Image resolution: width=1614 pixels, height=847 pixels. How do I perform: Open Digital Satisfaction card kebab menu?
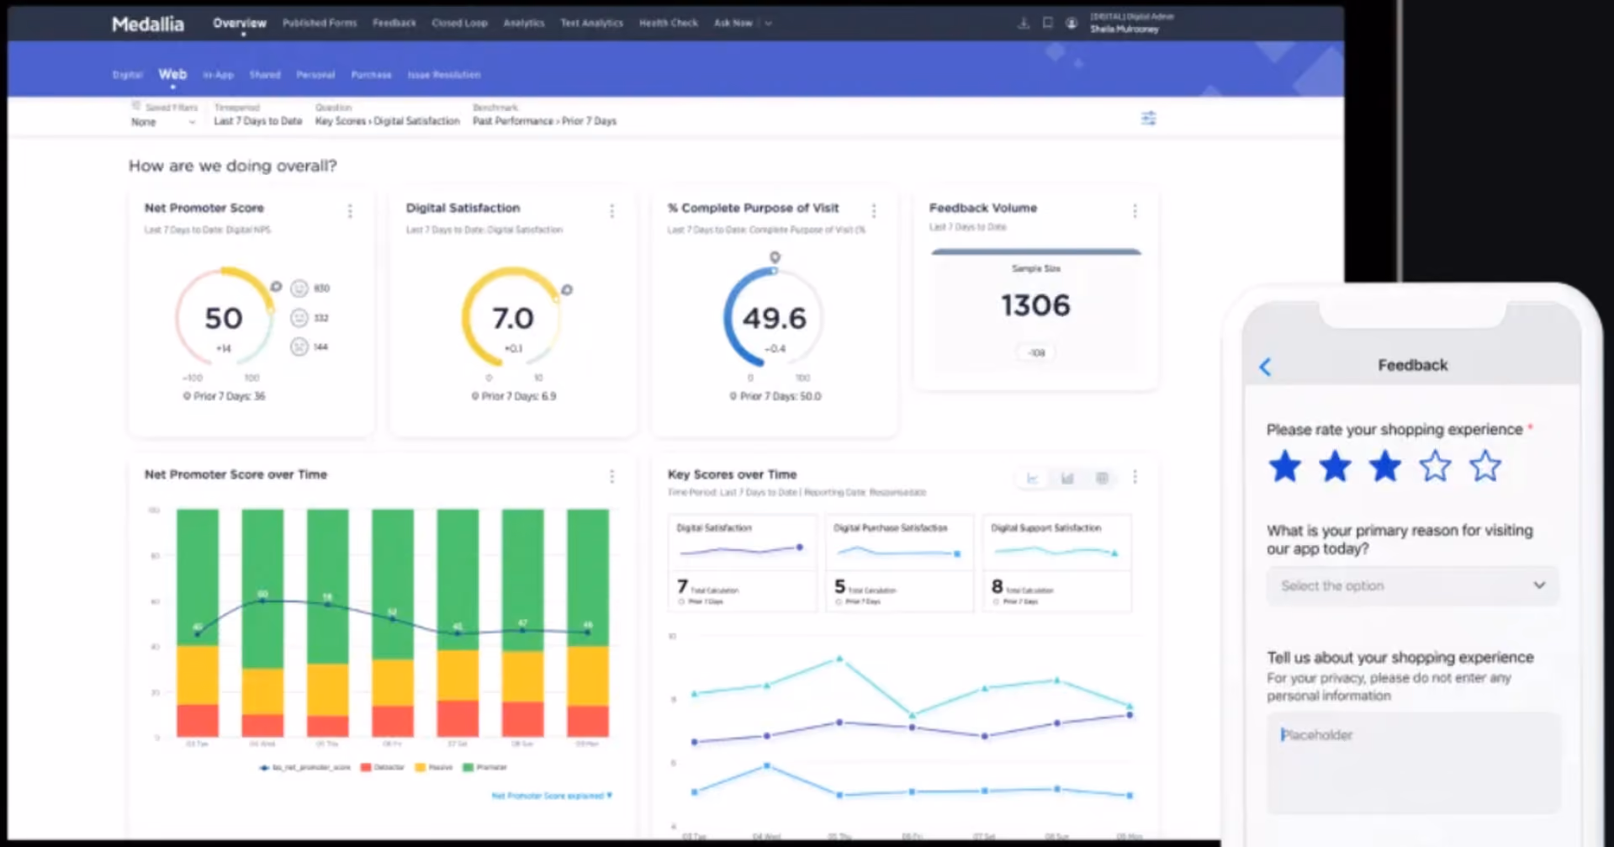611,211
